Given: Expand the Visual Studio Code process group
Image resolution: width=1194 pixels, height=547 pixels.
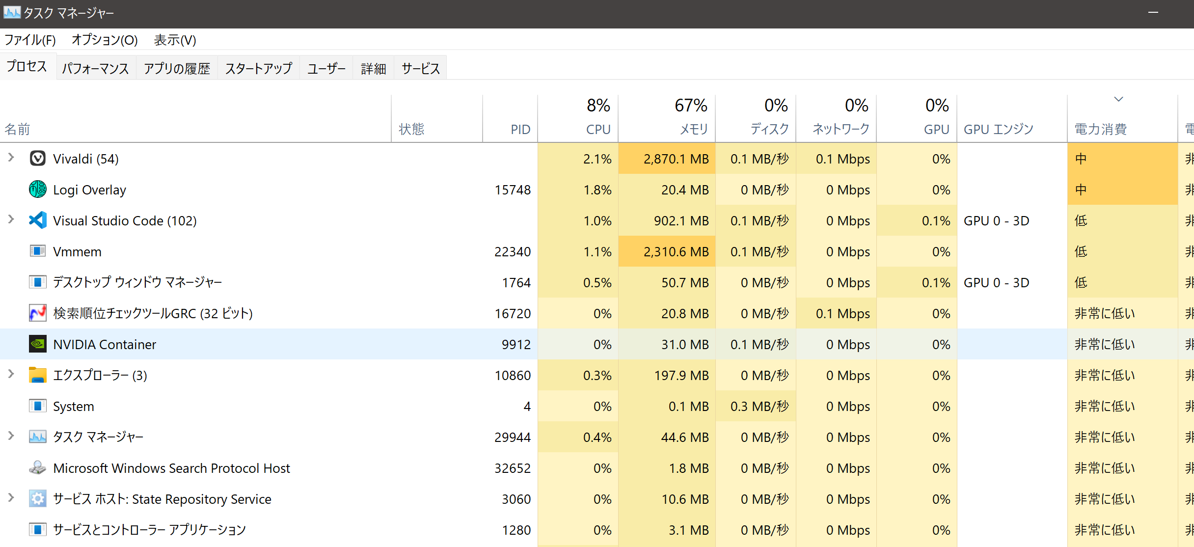Looking at the screenshot, I should pyautogui.click(x=11, y=219).
